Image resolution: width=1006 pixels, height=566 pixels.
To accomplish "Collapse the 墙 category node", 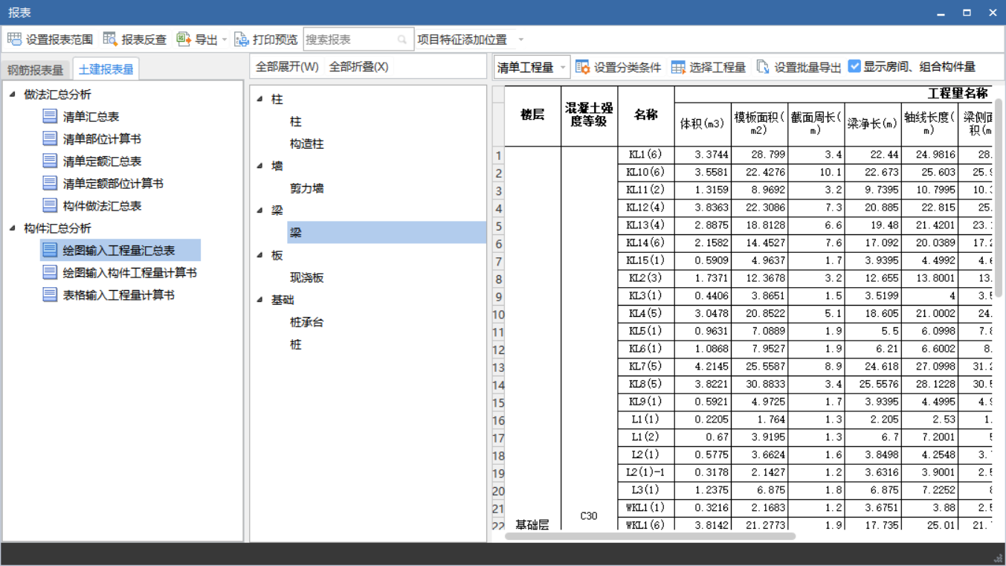I will tap(259, 166).
